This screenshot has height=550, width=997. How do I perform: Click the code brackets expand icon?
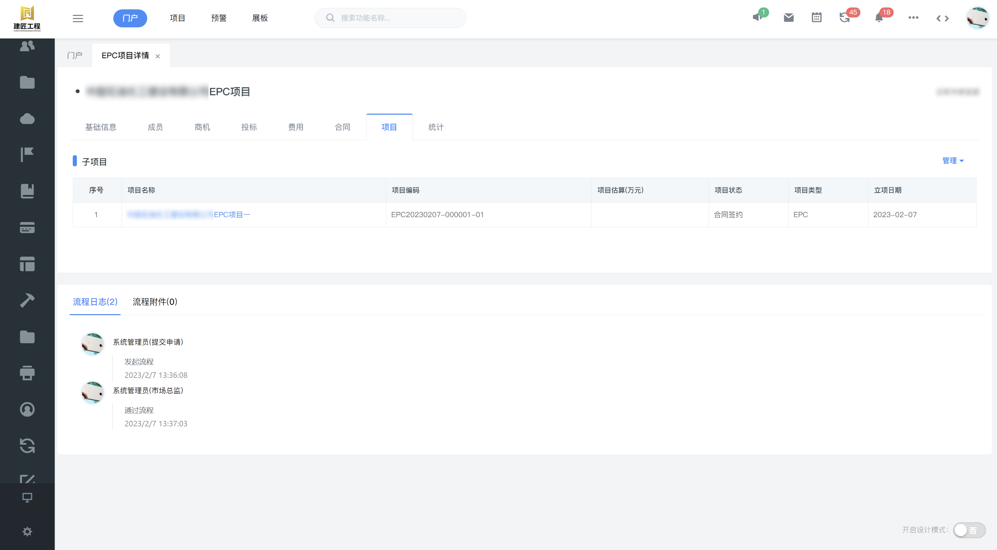[942, 18]
